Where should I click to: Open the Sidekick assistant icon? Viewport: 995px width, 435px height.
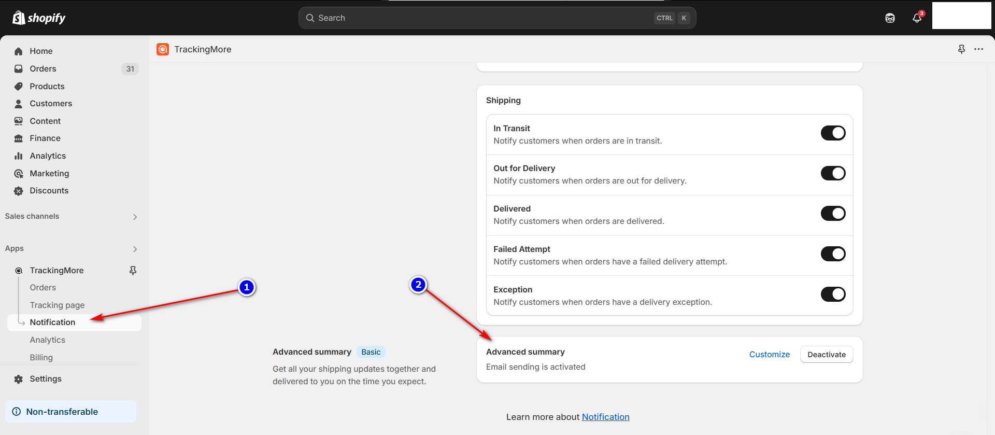point(890,18)
